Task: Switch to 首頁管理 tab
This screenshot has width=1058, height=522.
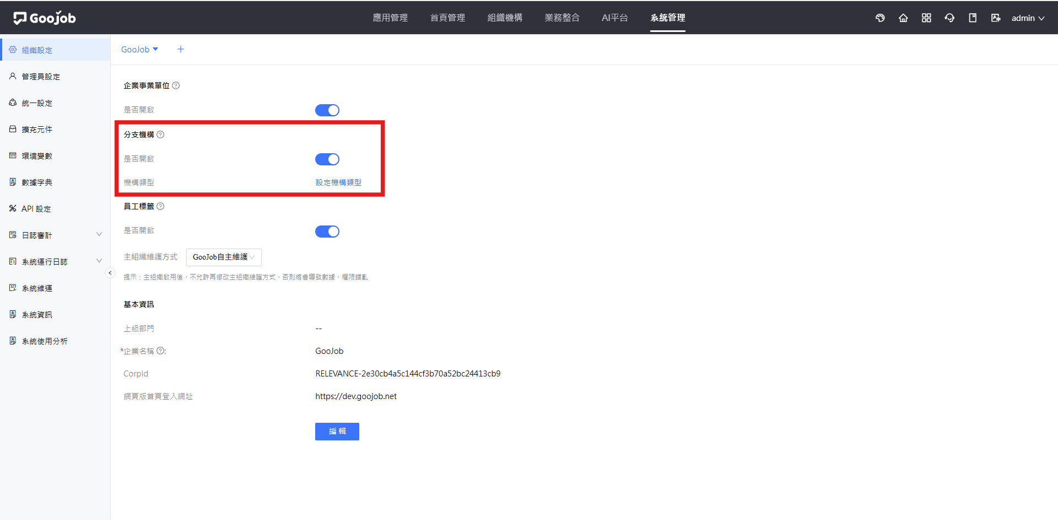Action: [447, 18]
